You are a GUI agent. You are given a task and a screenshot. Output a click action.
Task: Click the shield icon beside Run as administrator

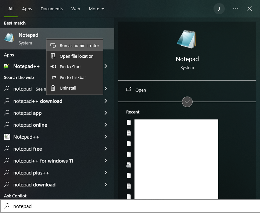53,45
